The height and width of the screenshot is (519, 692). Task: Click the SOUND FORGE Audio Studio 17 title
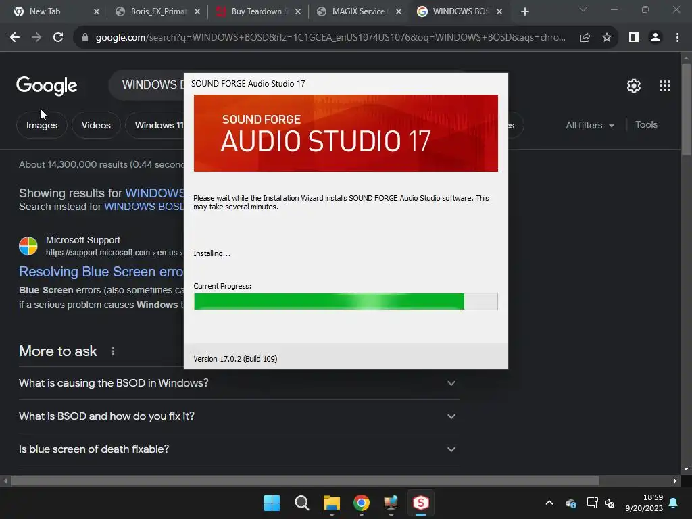click(248, 83)
